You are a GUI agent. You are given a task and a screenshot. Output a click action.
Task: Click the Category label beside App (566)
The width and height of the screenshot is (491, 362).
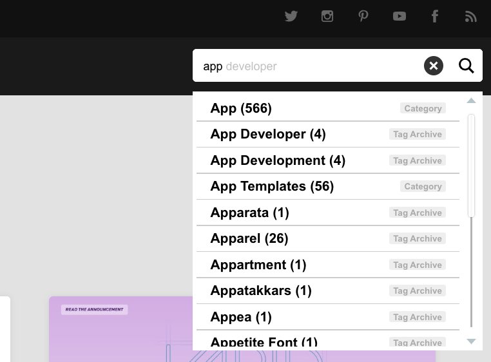point(423,108)
